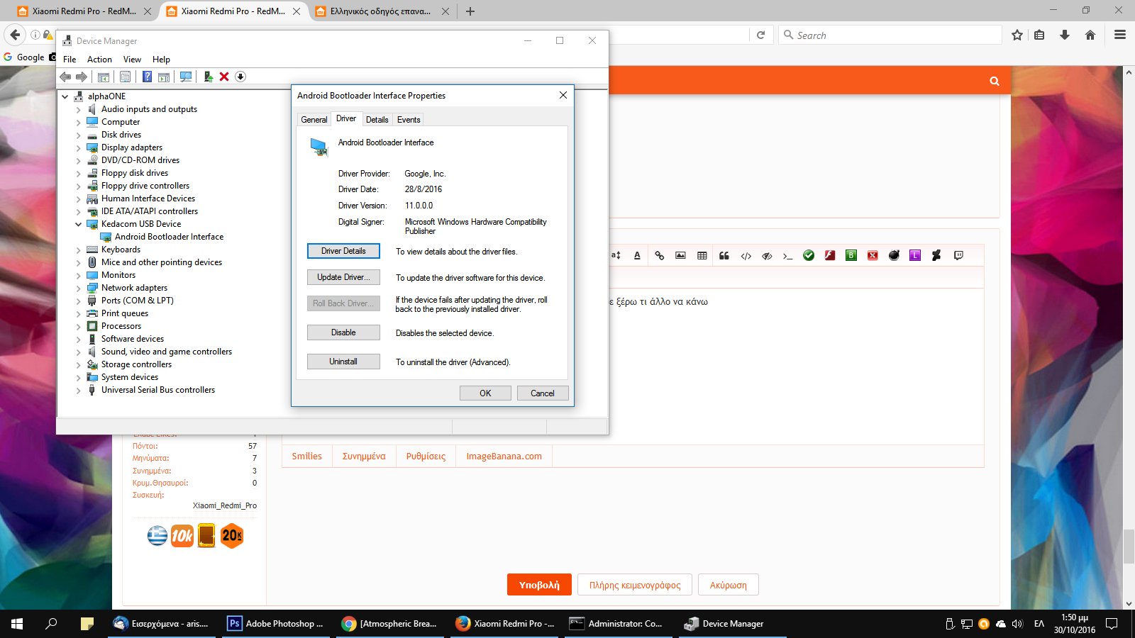Click the insert table icon in the editor
This screenshot has width=1135, height=638.
coord(702,256)
